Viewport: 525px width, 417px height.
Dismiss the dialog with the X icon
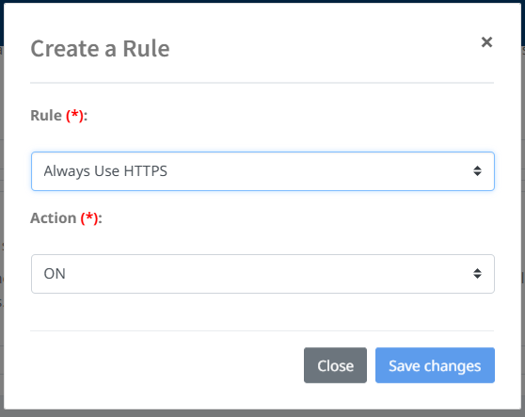pos(486,42)
